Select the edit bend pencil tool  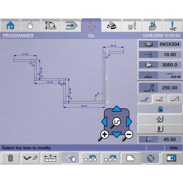tap(30, 158)
